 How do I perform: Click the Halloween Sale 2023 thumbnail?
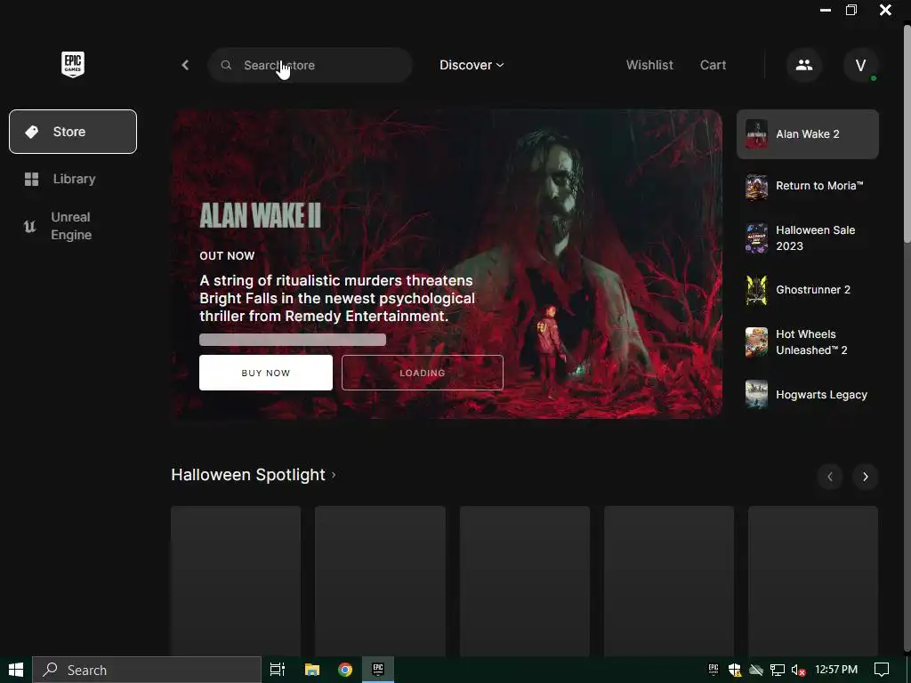click(756, 238)
